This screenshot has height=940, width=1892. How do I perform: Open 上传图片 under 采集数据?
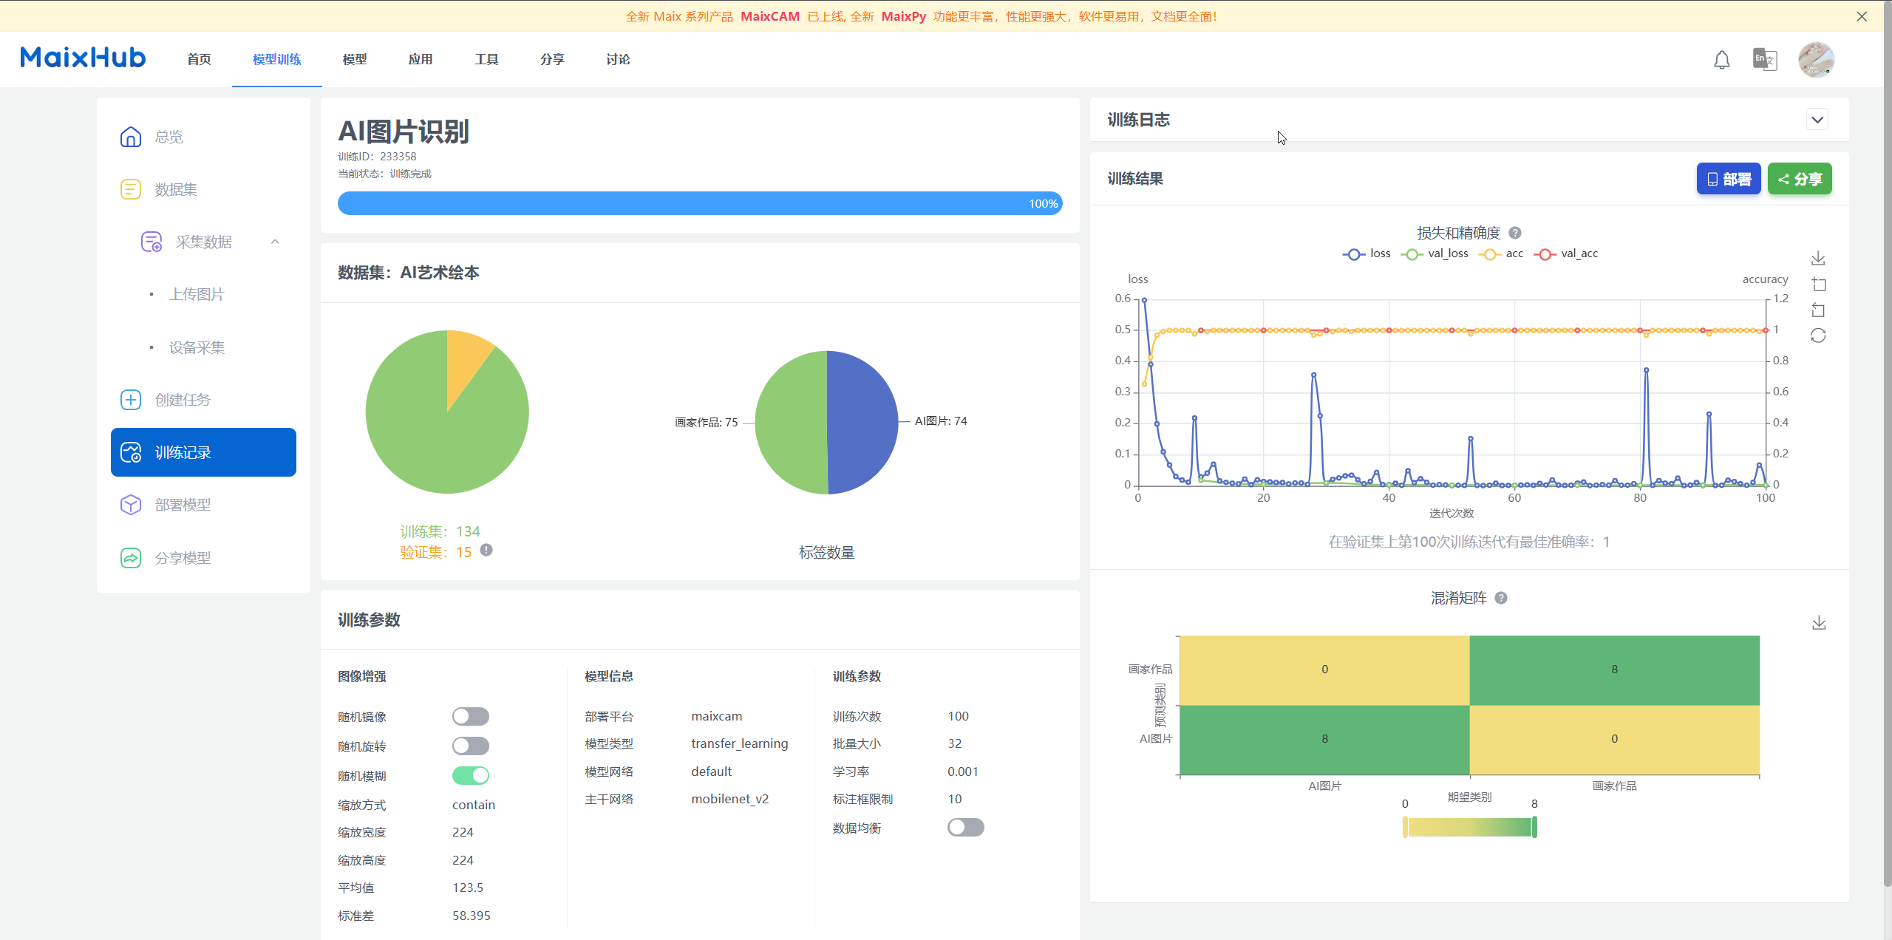[197, 294]
